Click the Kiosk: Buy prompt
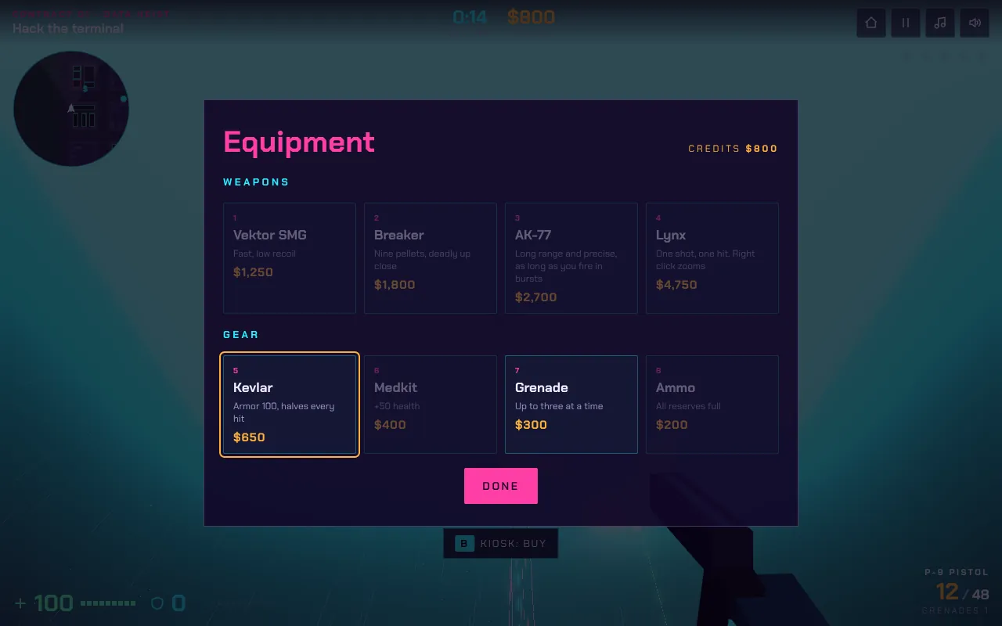This screenshot has width=1002, height=626. coord(501,543)
